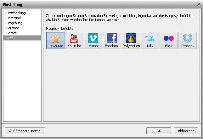Pick the Flickr icon button
Screen dimensions: 203x139
point(169,40)
